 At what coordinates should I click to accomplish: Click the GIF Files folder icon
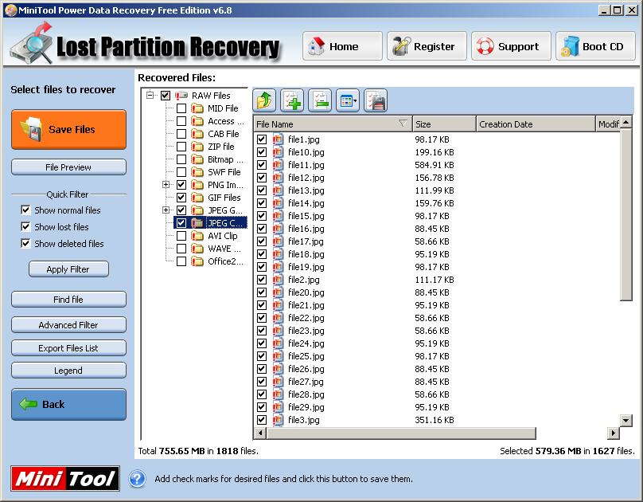tap(197, 198)
